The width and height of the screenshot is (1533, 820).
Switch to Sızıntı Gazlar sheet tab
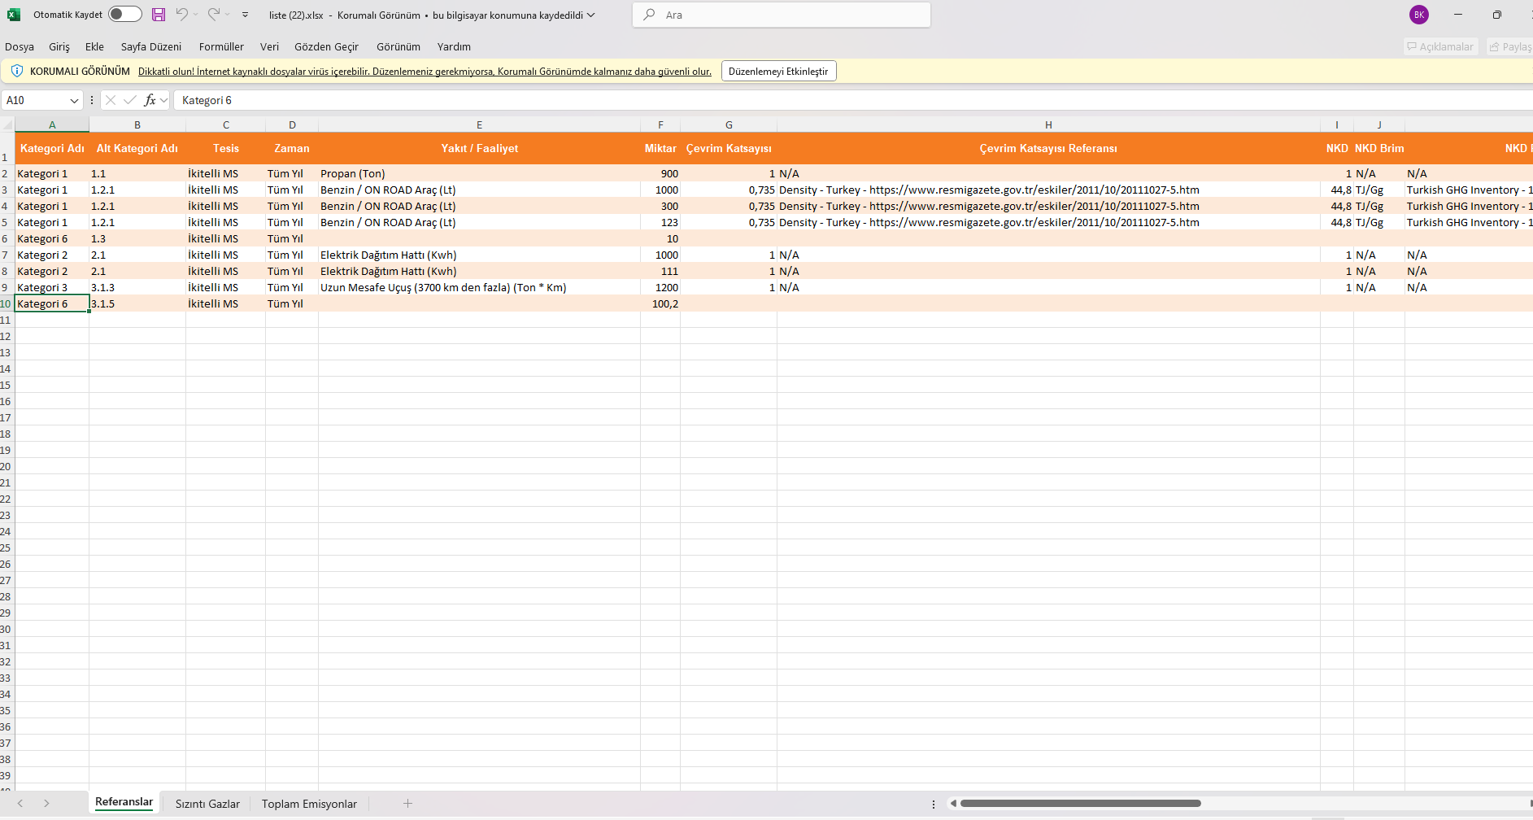point(207,804)
